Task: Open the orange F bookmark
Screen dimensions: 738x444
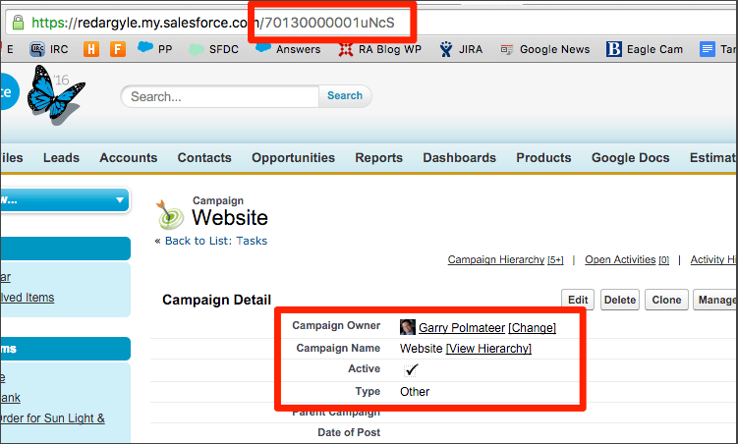Action: click(x=118, y=49)
